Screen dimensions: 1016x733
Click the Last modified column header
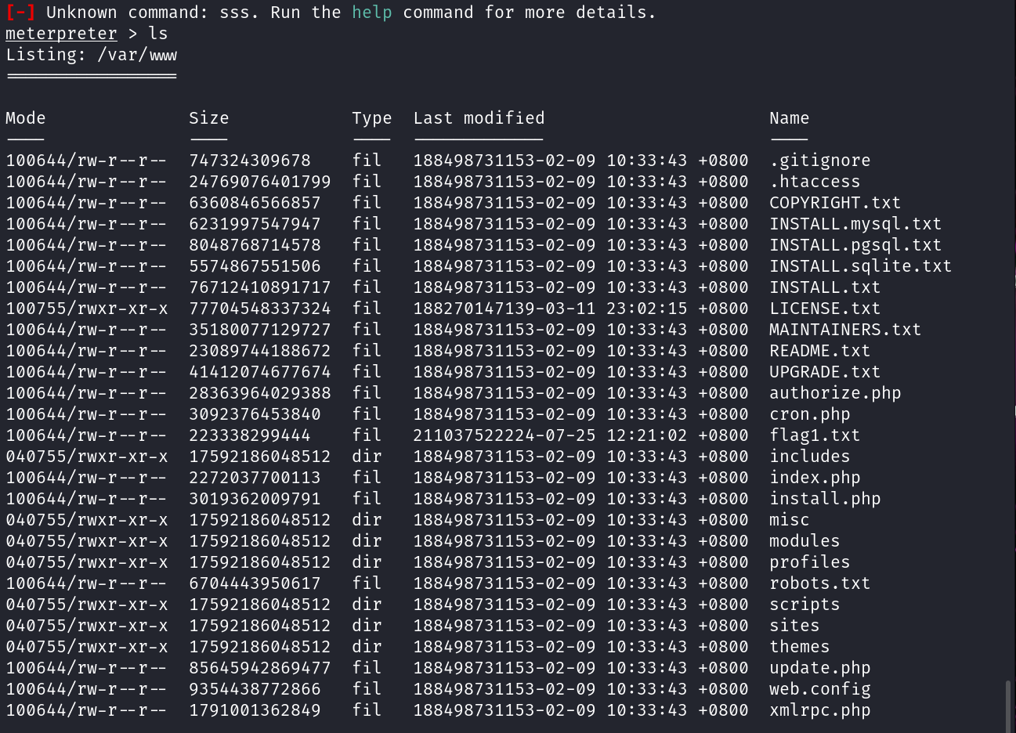479,118
